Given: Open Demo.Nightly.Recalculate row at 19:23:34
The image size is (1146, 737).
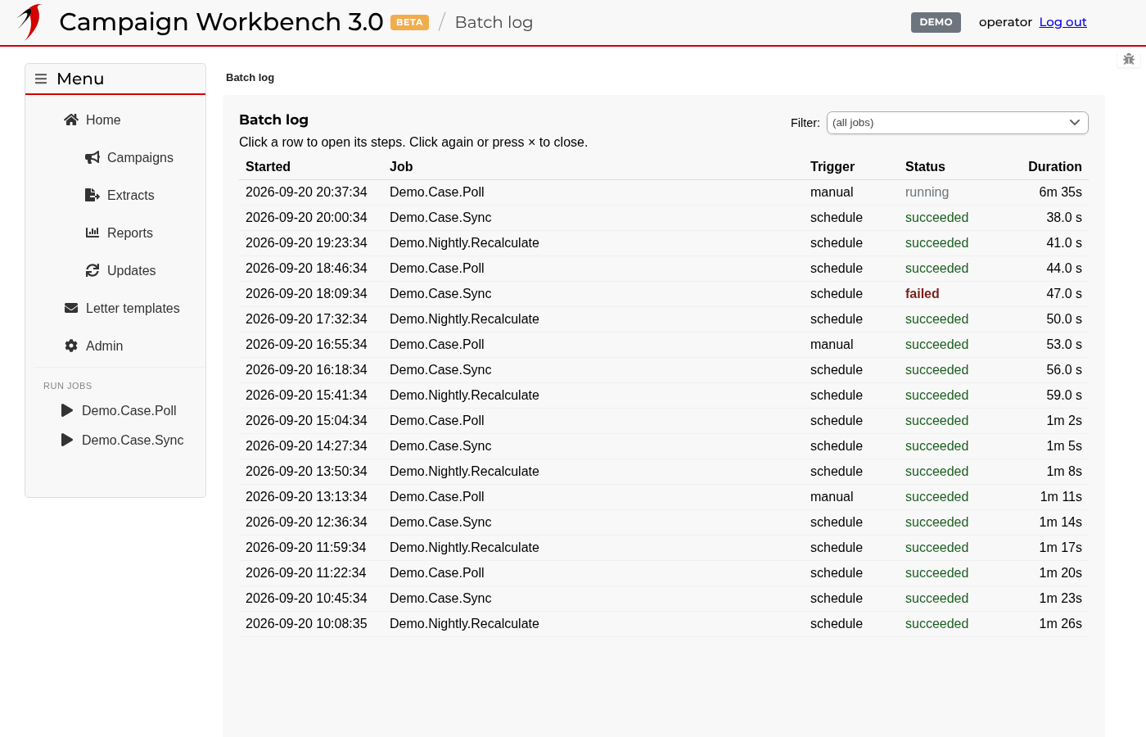Looking at the screenshot, I should 664,243.
